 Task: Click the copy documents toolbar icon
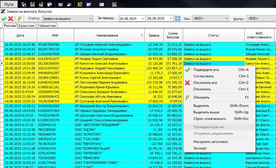50,4
